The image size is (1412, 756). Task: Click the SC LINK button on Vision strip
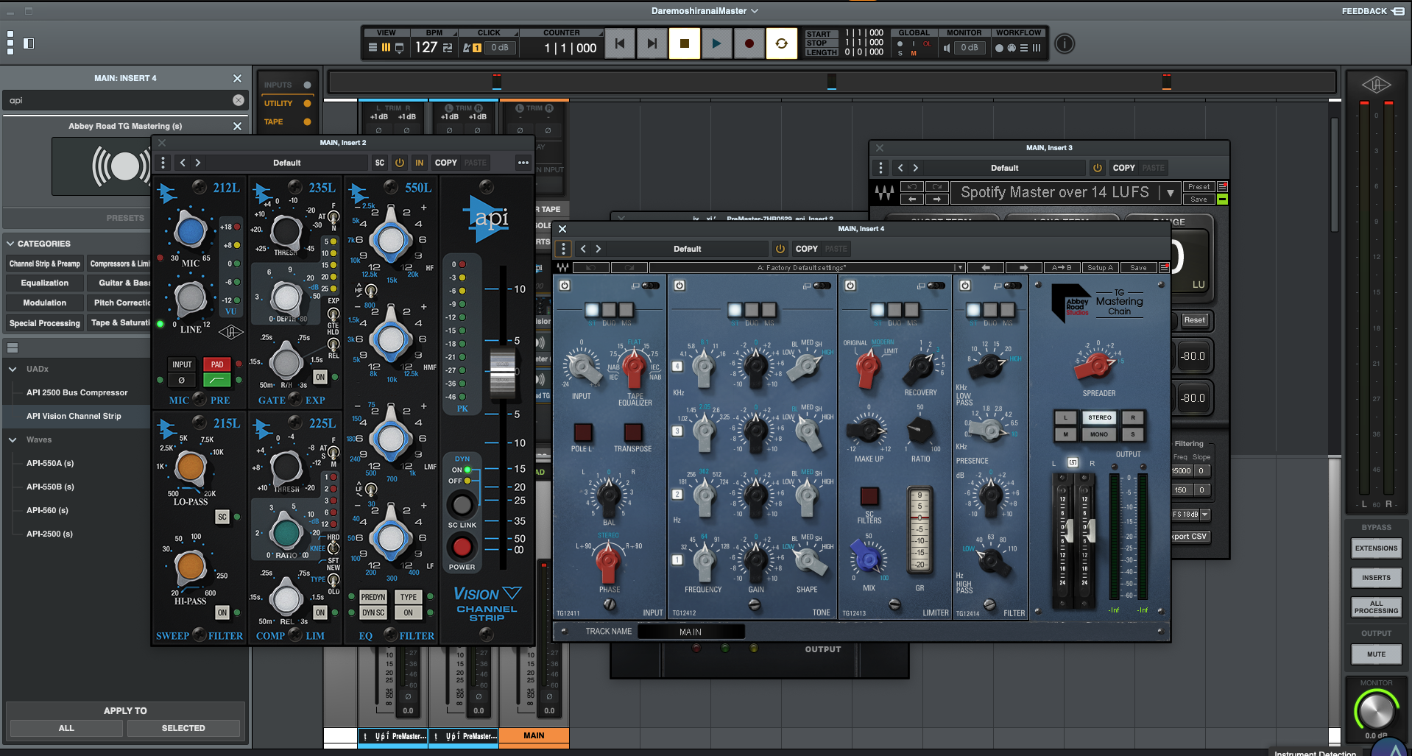pos(462,505)
